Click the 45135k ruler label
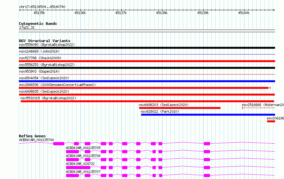 [x=39, y=13]
